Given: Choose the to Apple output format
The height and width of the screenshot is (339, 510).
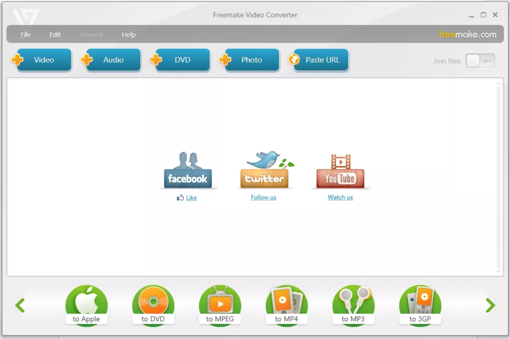Looking at the screenshot, I should (86, 305).
